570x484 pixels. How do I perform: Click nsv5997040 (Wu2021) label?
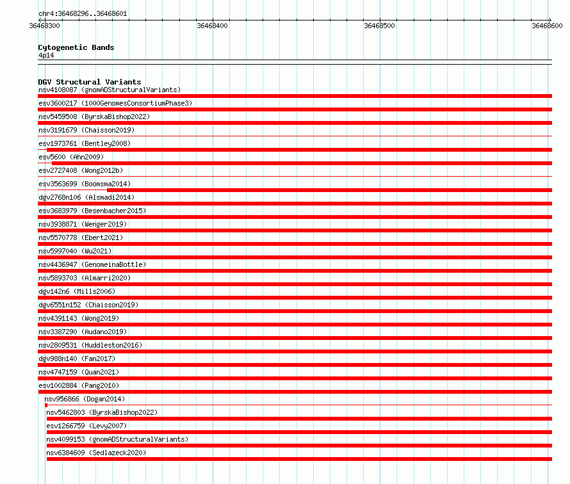(75, 251)
